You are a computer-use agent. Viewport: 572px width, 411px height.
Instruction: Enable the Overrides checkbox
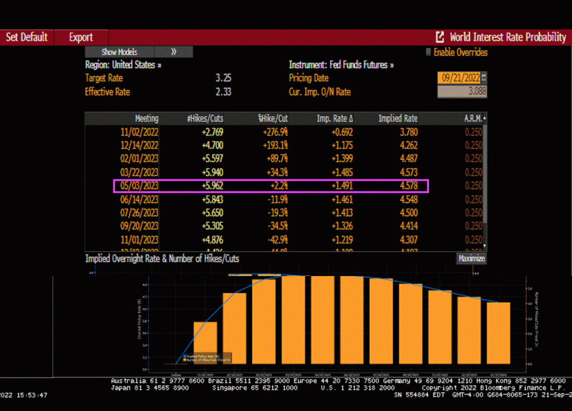429,52
